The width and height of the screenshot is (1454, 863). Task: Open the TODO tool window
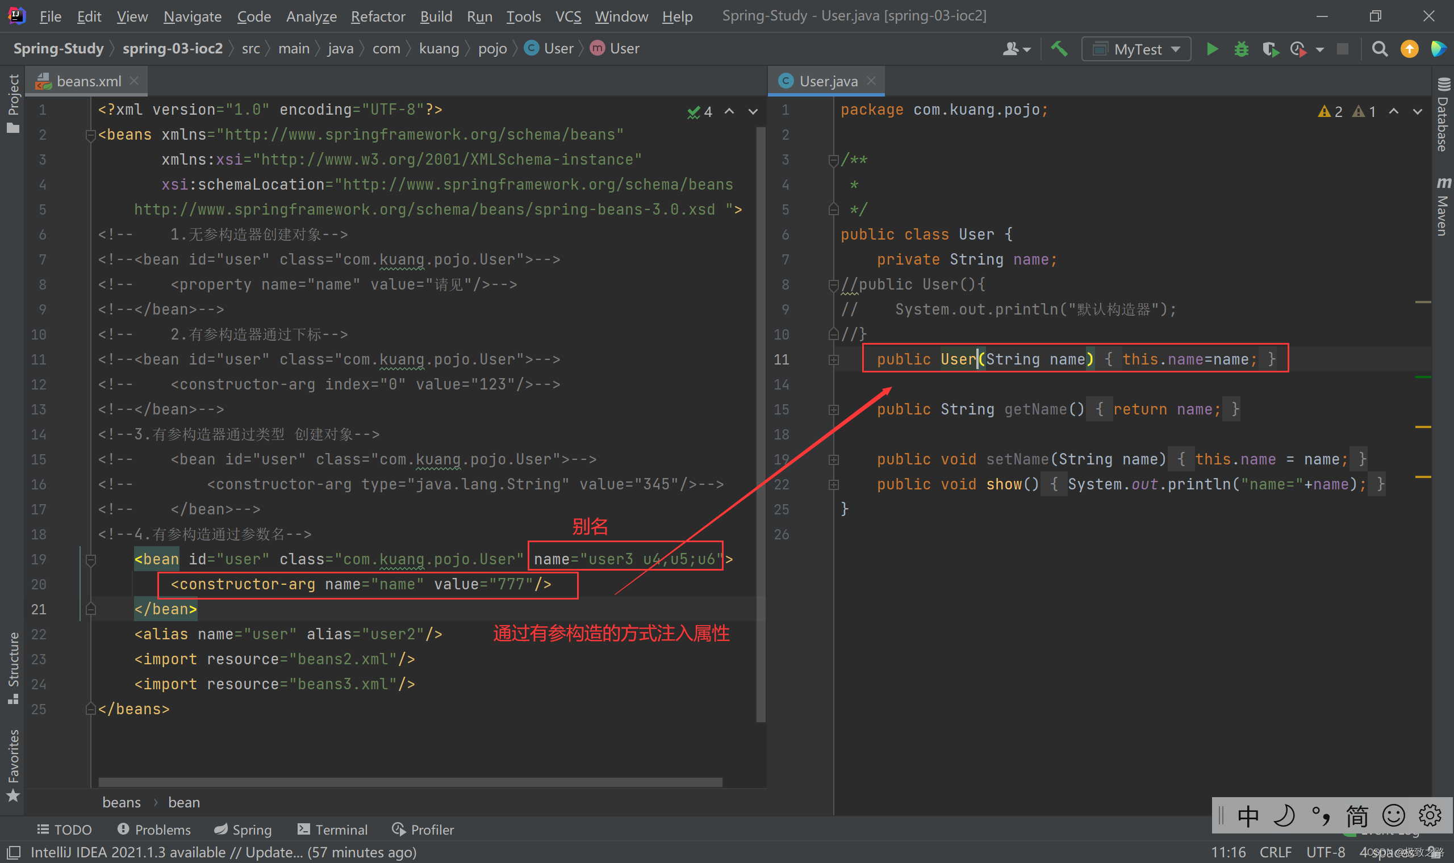pyautogui.click(x=65, y=830)
